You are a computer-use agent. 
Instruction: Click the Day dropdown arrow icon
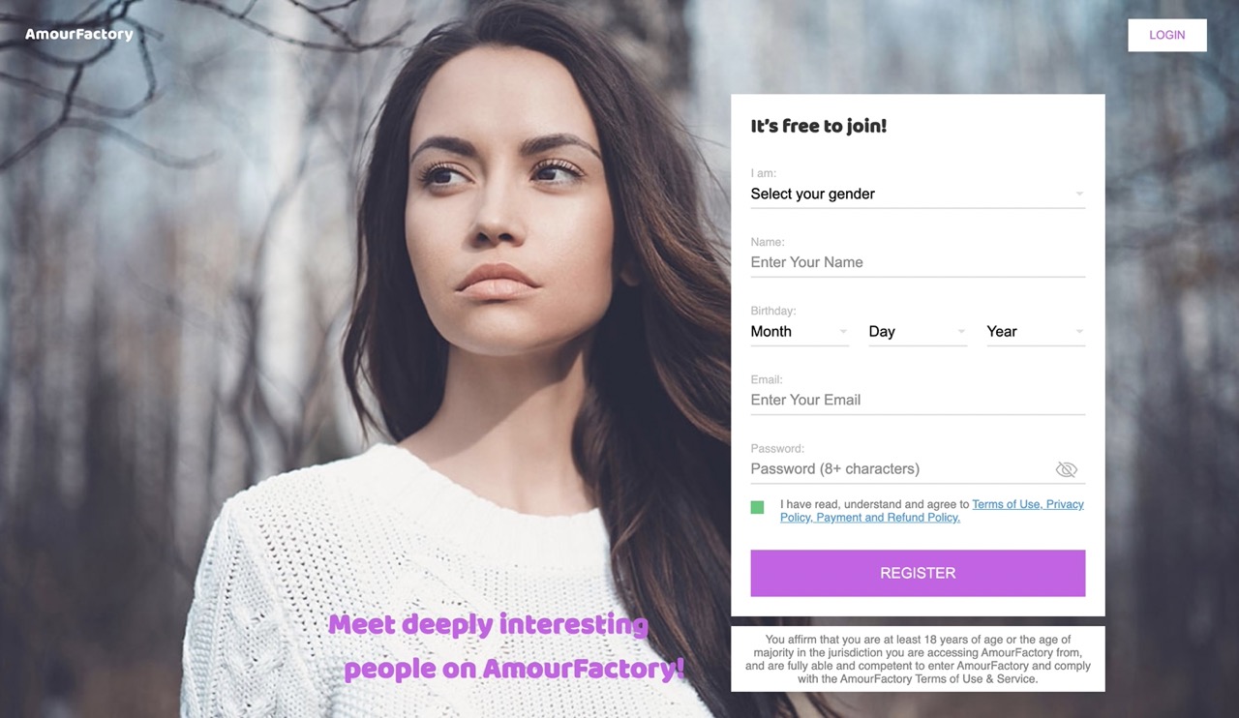961,332
